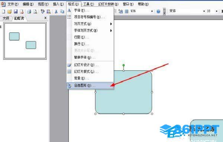Viewport: 223px width, 142px height.
Task: Open the 插入 menu in the menu bar
Action: point(58,4)
